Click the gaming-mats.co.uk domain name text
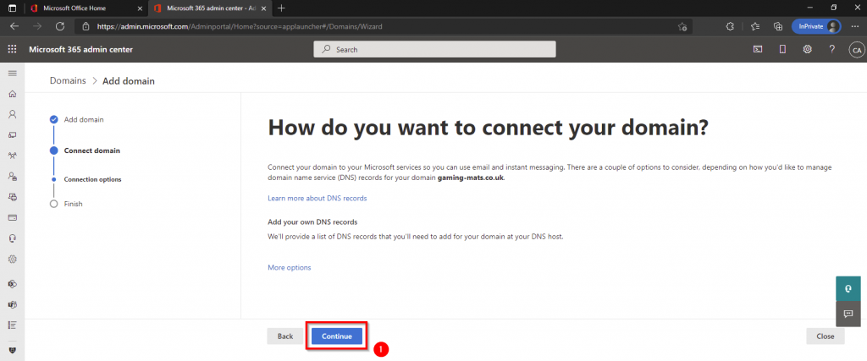 point(471,178)
